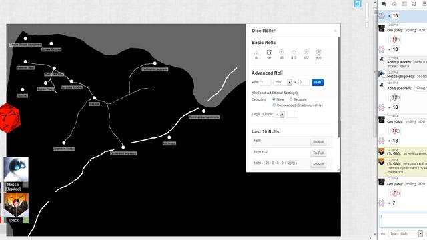Screen dimensions: 427x240
Task: Roll a d10 in Basic Rolls
Action: (294, 54)
